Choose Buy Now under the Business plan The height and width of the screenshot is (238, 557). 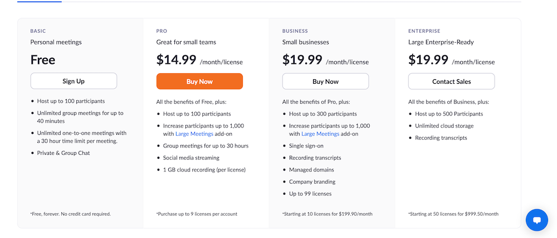(x=325, y=82)
